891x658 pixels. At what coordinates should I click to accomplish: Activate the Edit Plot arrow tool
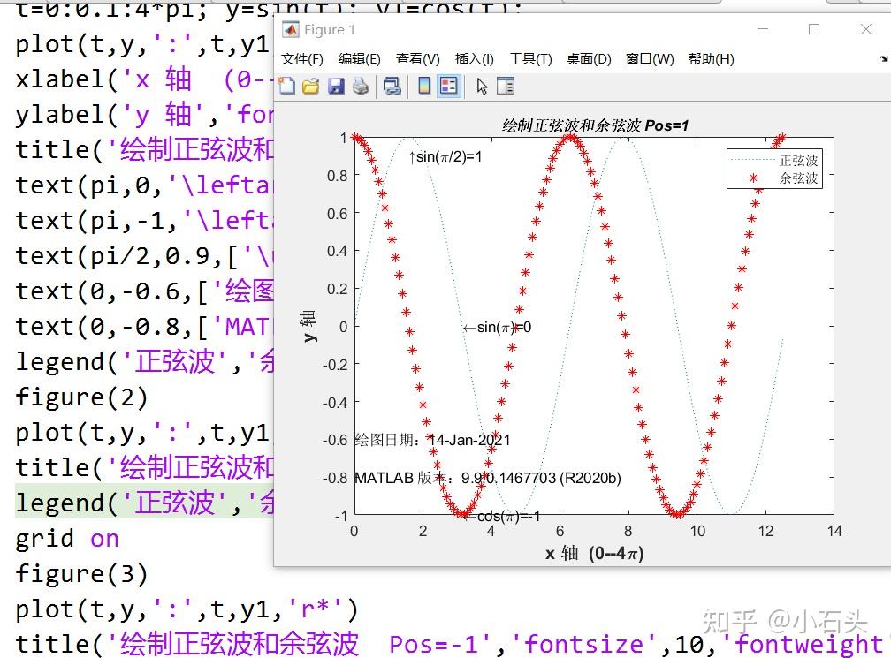pyautogui.click(x=481, y=86)
